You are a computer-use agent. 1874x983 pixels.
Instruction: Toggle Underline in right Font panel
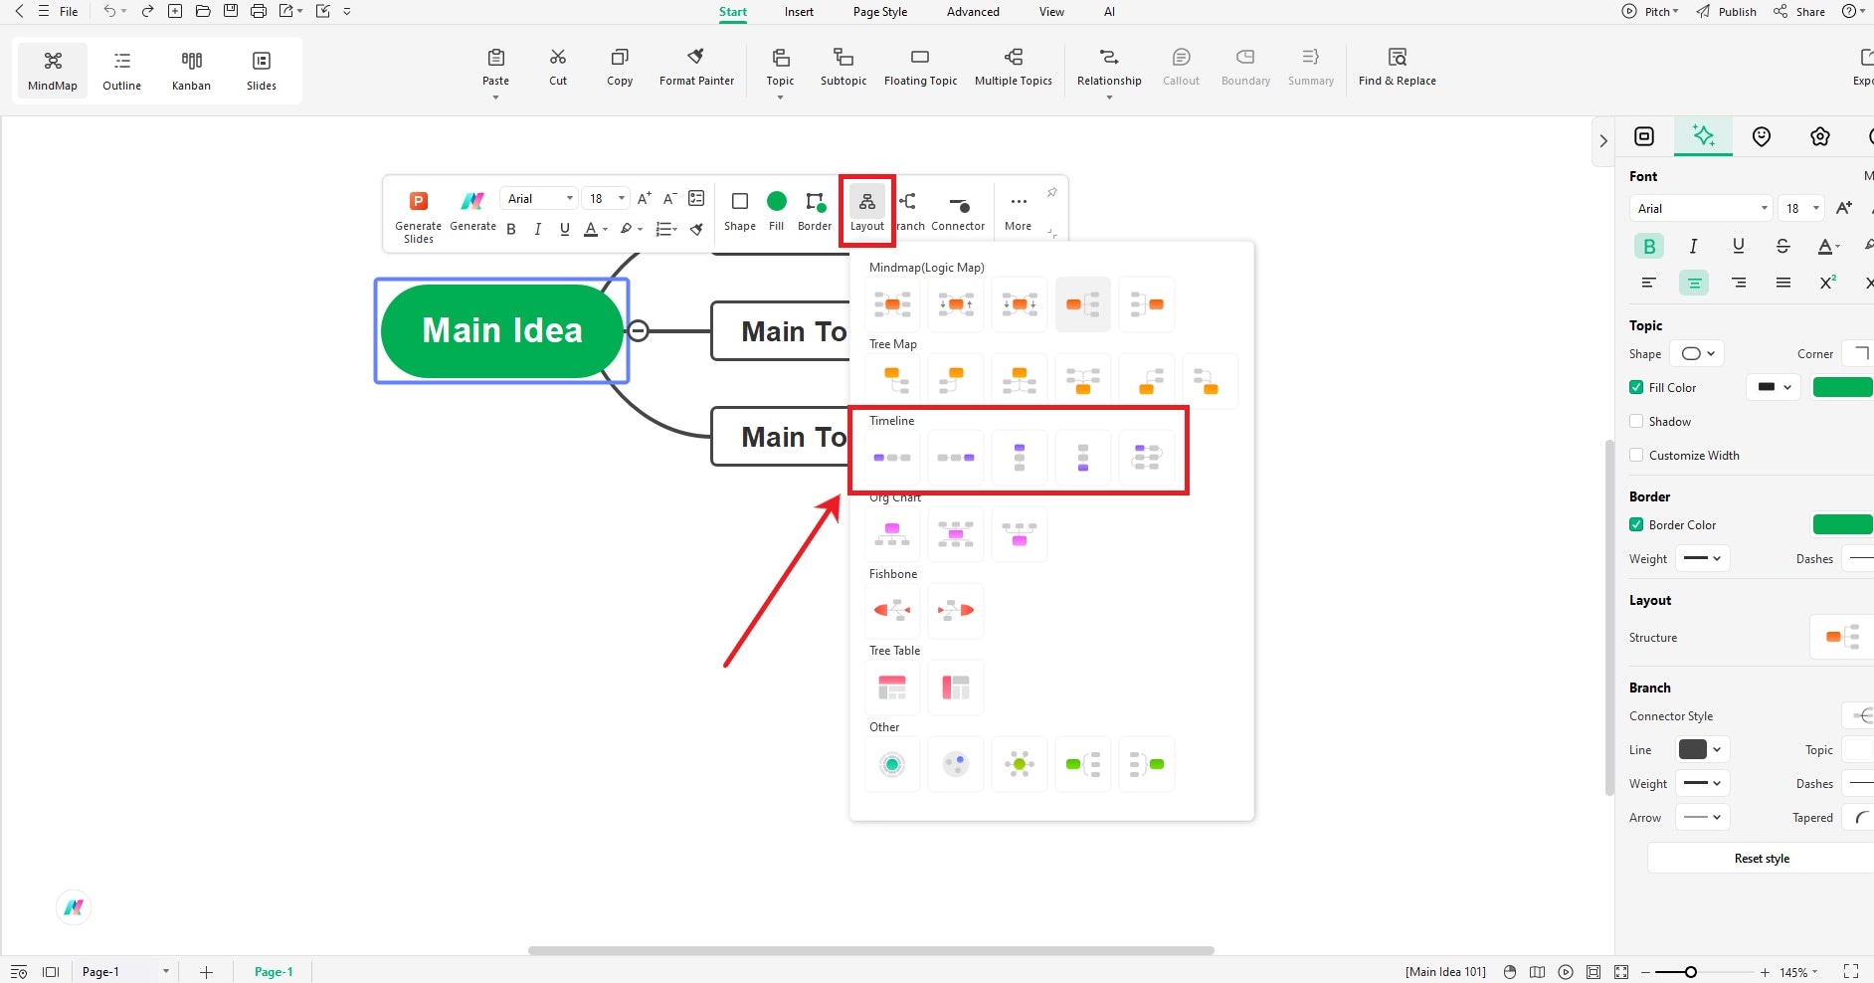coord(1738,246)
